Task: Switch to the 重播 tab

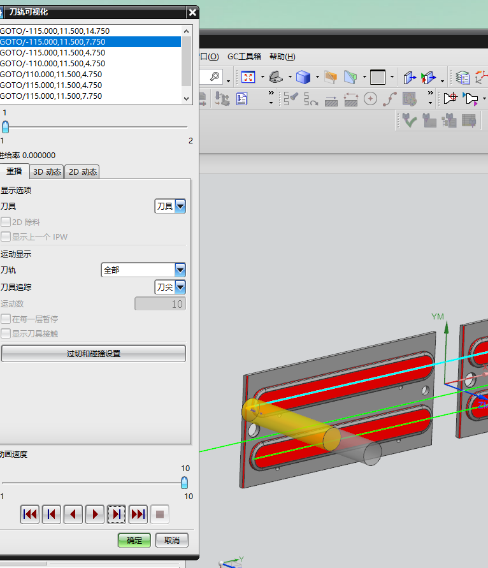Action: [15, 171]
